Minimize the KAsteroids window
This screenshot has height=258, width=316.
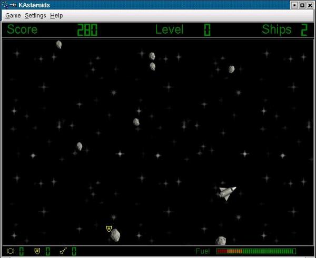coord(294,5)
